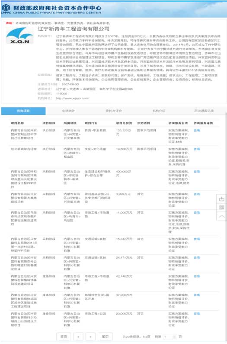
Task: Click the page number input field
Action: (x=170, y=337)
